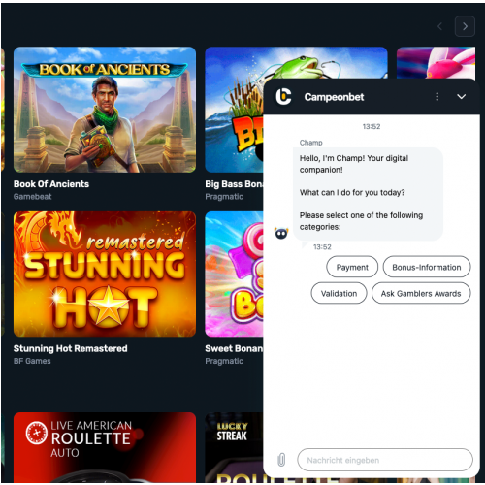Screen dimensions: 485x485
Task: Choose the Validation option
Action: (x=339, y=293)
